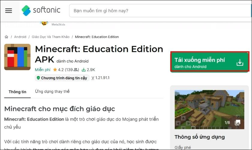Click version V 1.21.91.1 text
The image size is (252, 150).
pyautogui.click(x=100, y=78)
